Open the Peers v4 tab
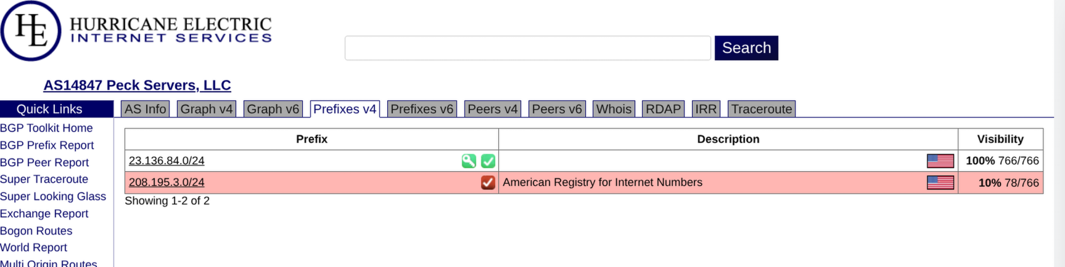 492,109
